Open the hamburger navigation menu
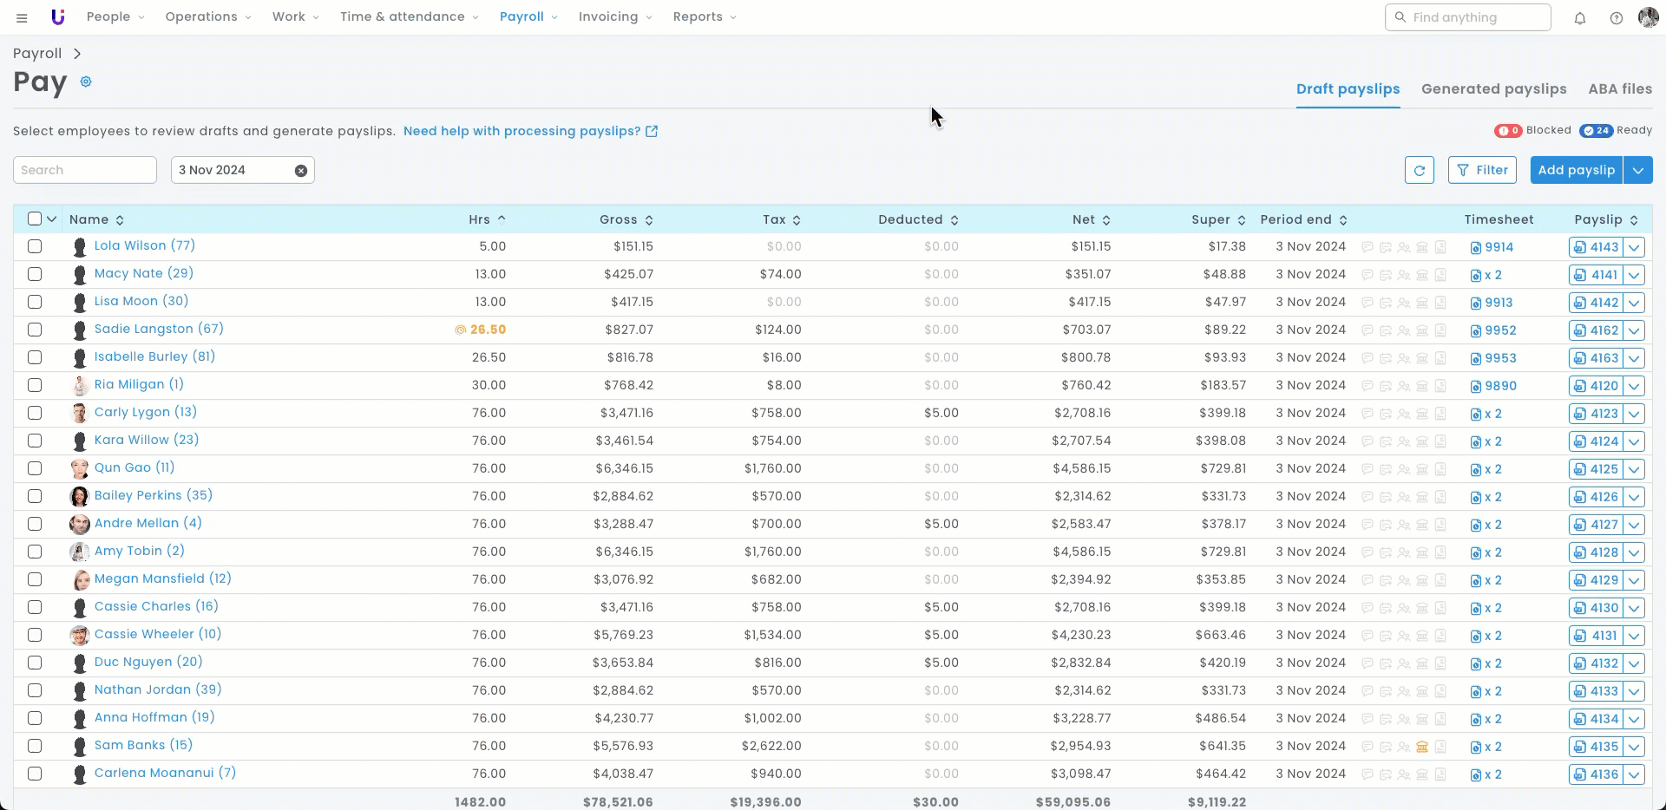Screen dimensions: 1666x810 pos(22,17)
